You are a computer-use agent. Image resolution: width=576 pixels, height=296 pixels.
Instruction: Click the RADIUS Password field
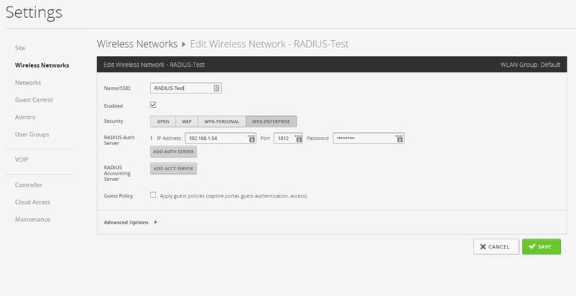tap(369, 138)
